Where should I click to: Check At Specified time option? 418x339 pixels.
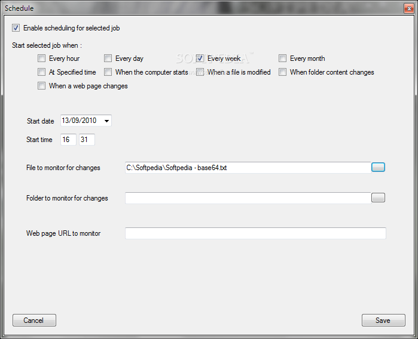[41, 72]
